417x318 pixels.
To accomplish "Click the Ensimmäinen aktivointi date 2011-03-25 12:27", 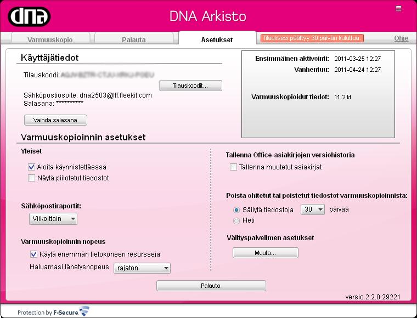I will [x=357, y=59].
